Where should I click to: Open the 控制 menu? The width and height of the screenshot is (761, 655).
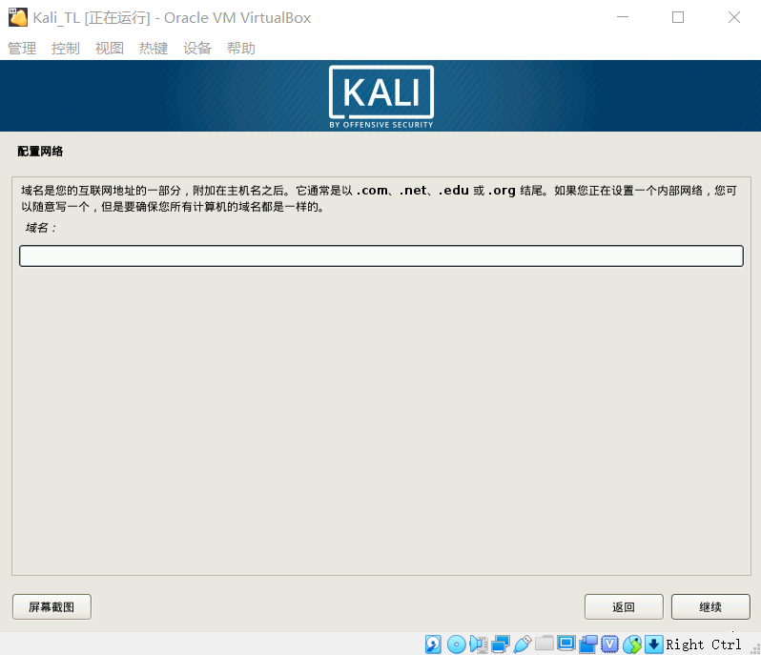[x=66, y=48]
